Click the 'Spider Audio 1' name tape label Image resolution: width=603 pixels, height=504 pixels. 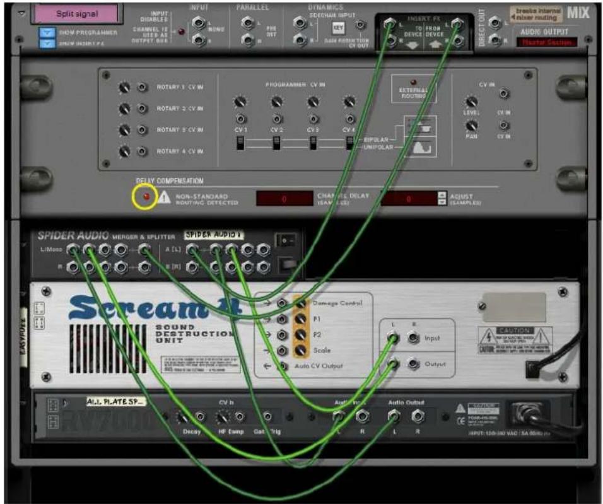pyautogui.click(x=213, y=235)
